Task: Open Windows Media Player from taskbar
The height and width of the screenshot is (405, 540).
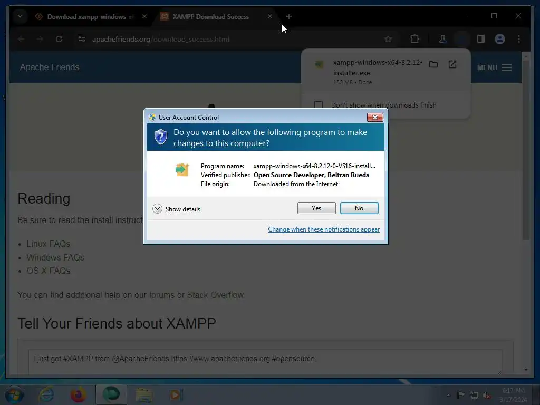Action: coord(176,395)
